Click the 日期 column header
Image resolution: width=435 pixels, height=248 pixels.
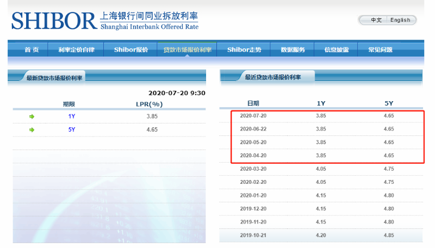(253, 103)
